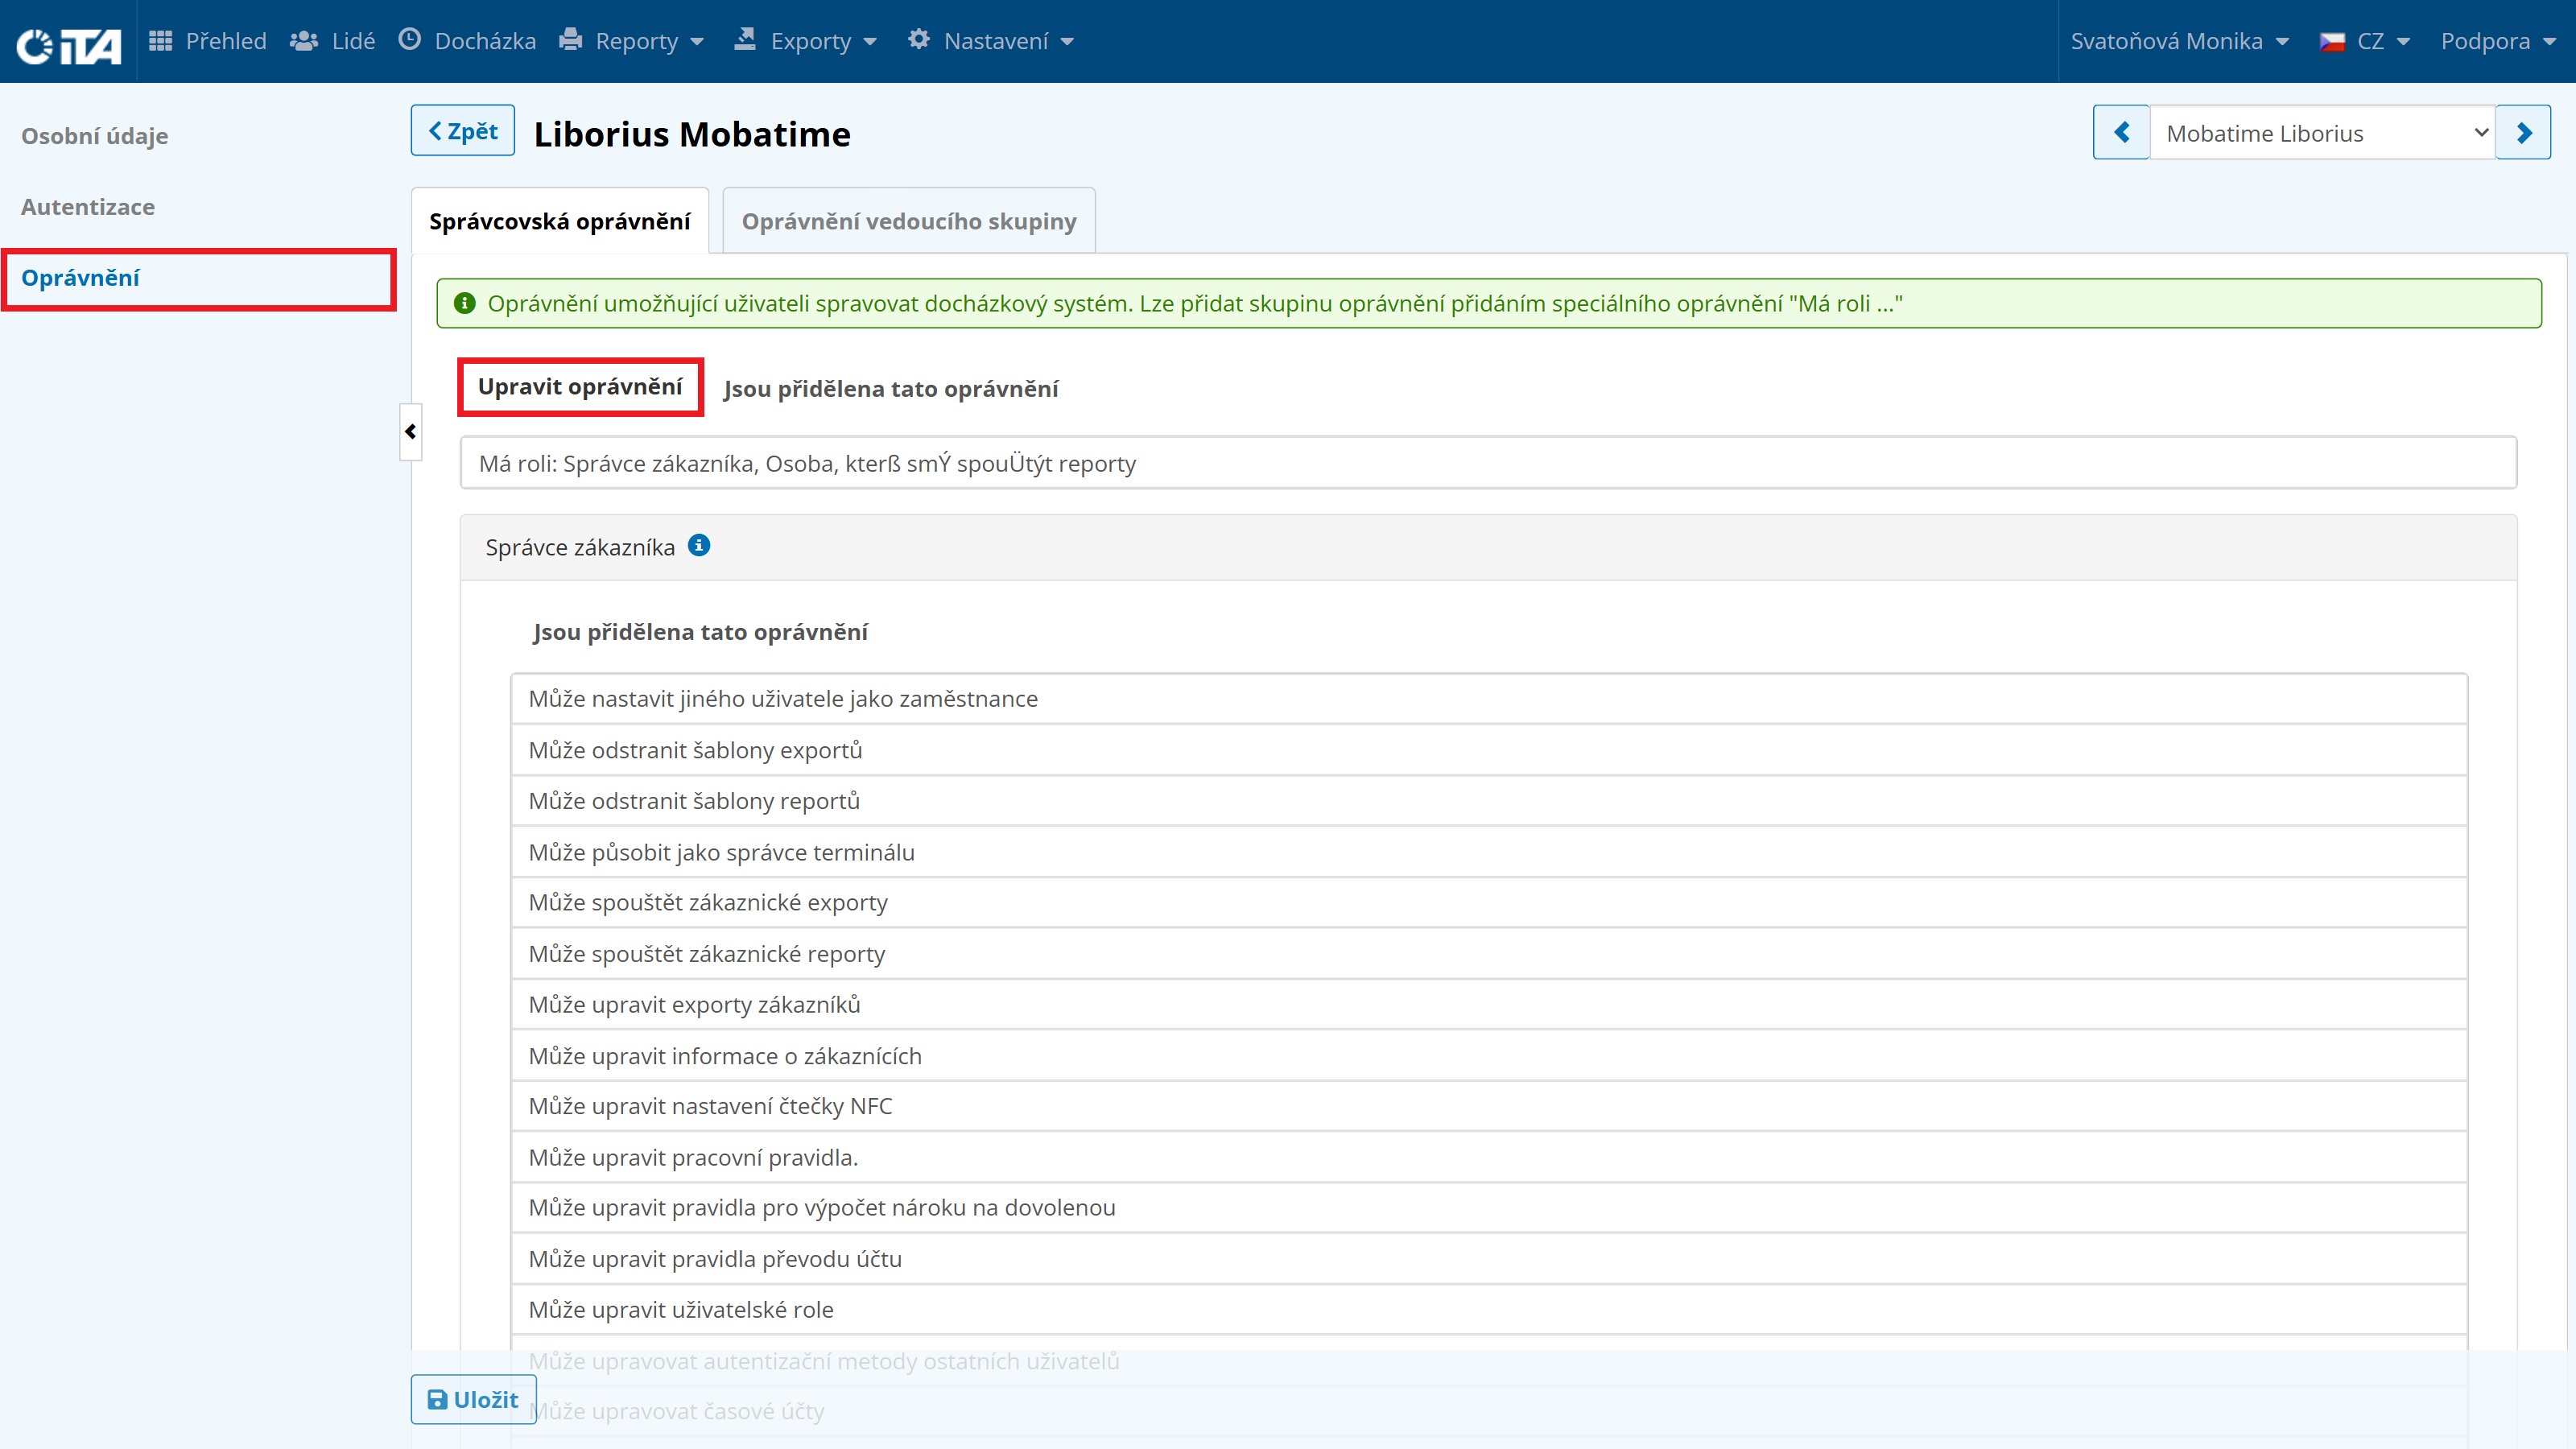Save changes with the Uložit button

[x=473, y=1400]
